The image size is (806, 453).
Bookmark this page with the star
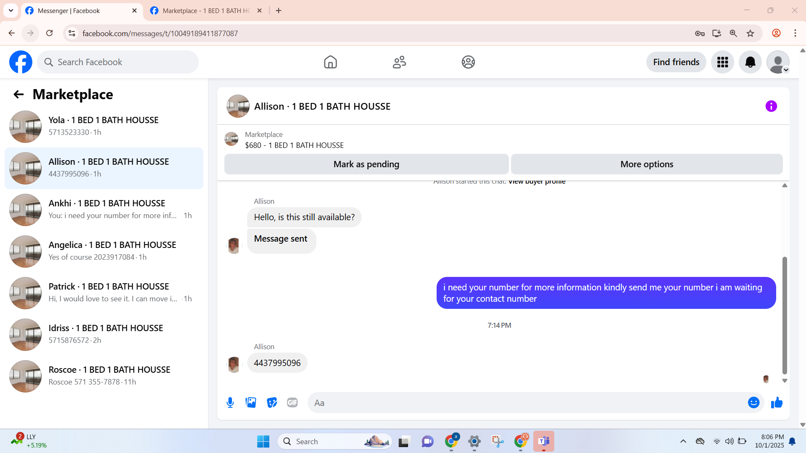coord(750,33)
